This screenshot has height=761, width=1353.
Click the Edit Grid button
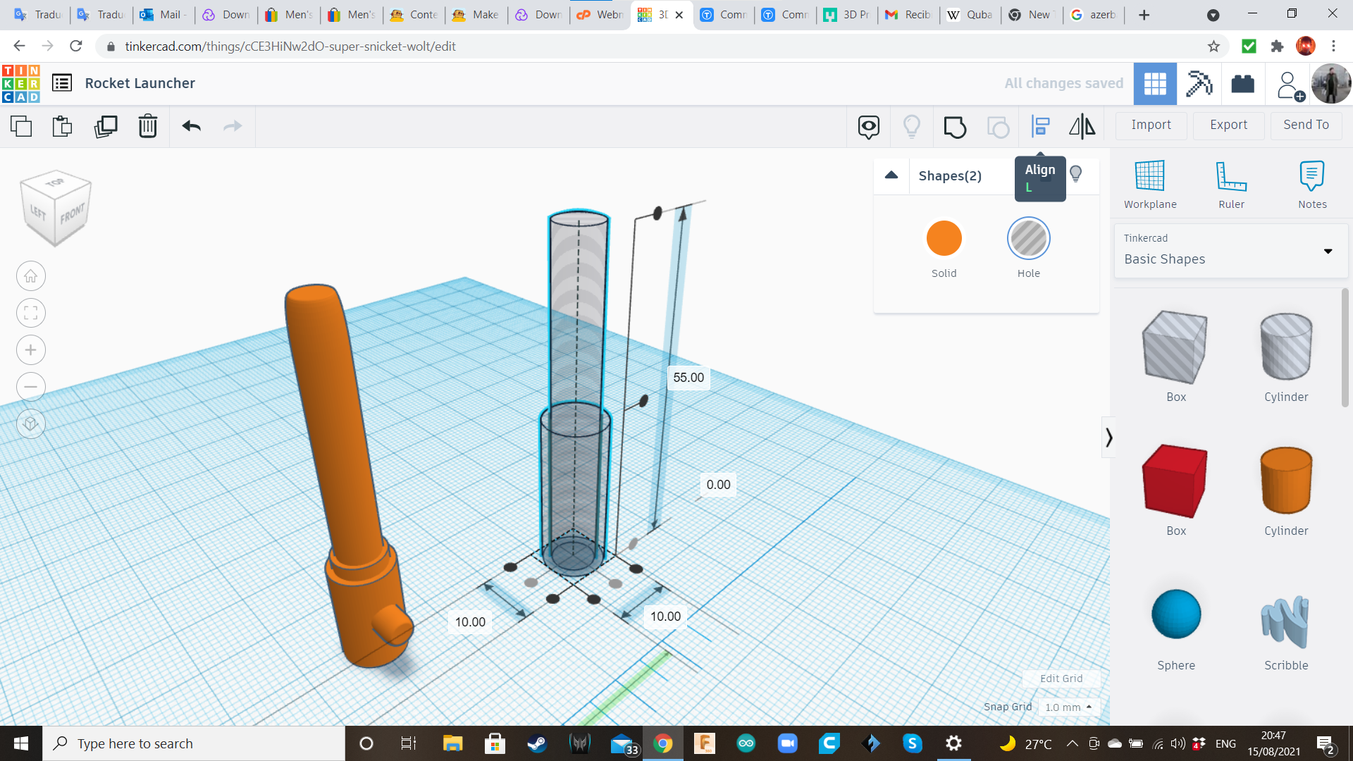tap(1061, 678)
